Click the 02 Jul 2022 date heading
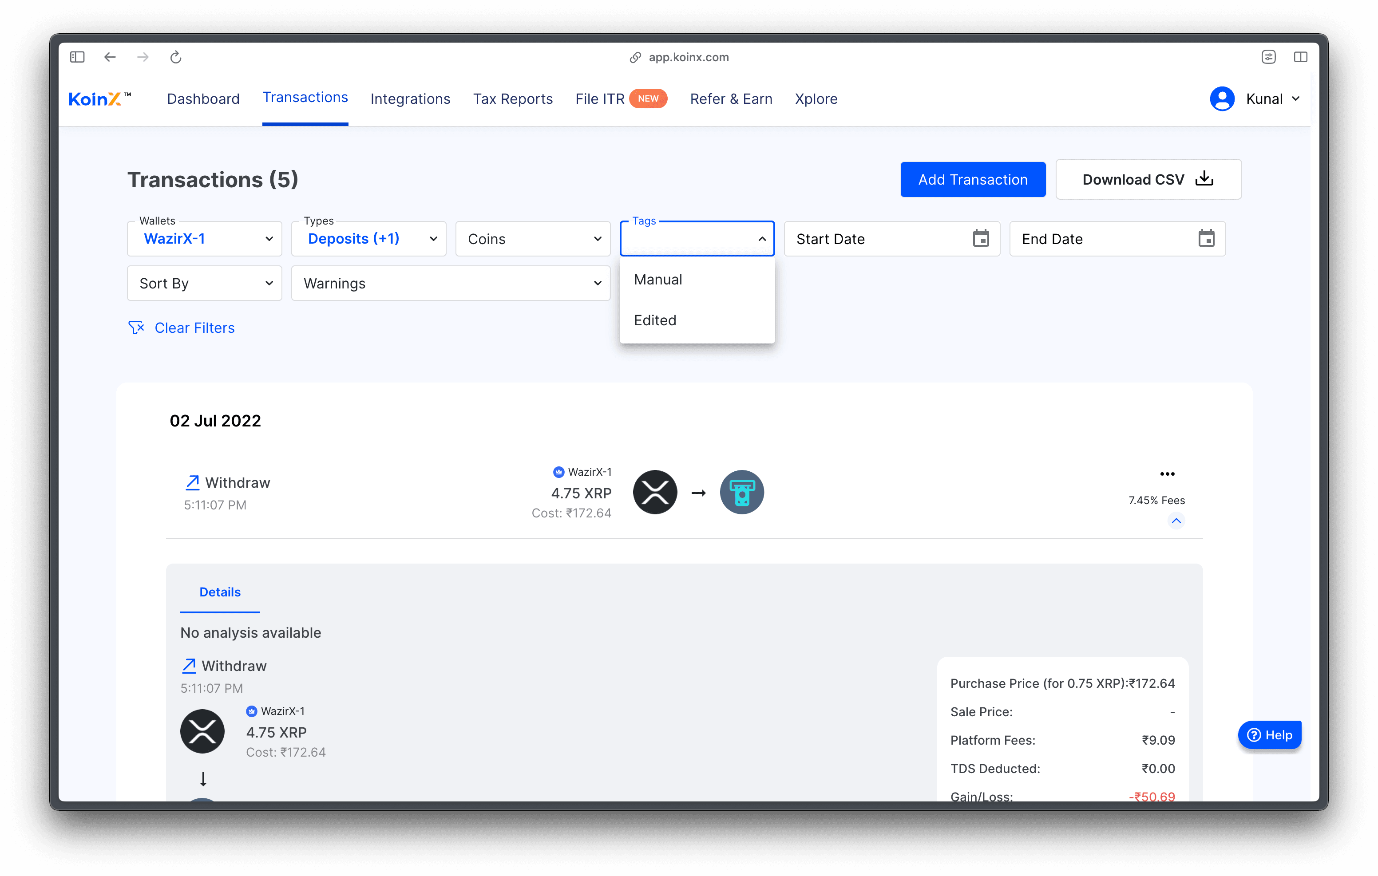This screenshot has width=1378, height=876. pos(215,421)
